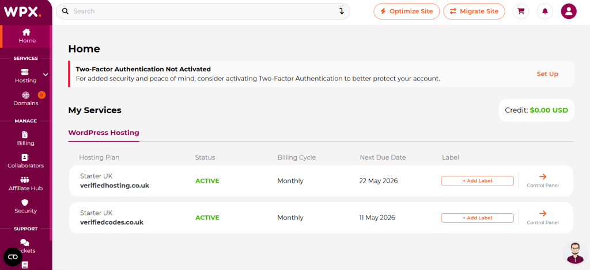The image size is (590, 270).
Task: Click the search magnifier icon
Action: (x=65, y=11)
